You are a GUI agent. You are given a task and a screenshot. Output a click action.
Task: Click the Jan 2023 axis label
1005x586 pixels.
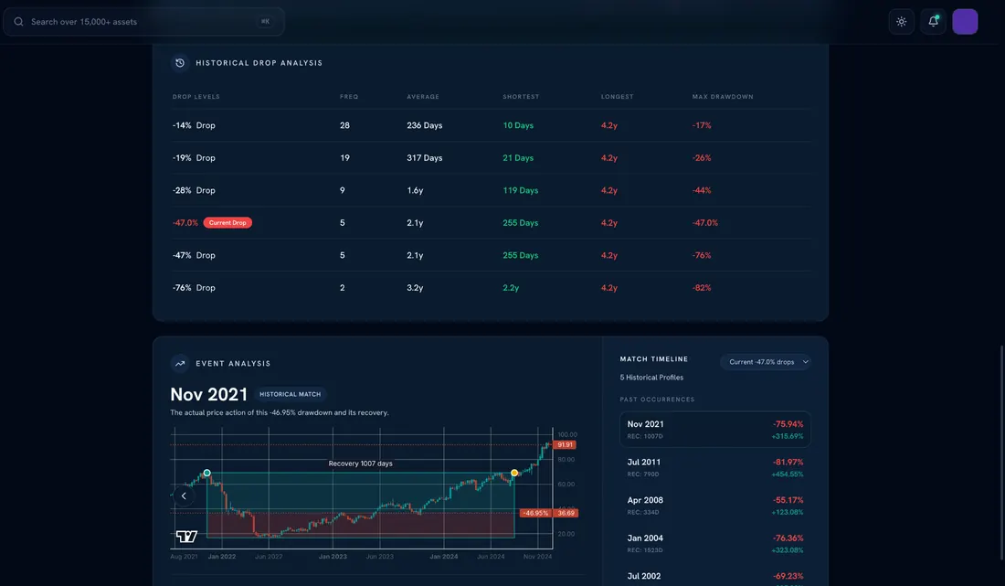[333, 557]
